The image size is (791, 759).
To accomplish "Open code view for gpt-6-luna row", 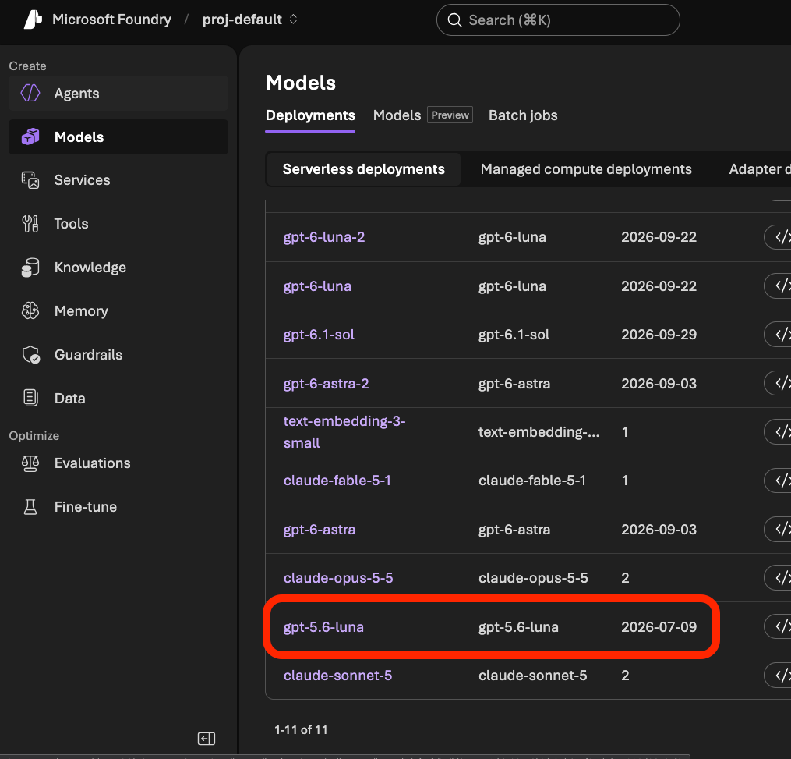I will [779, 286].
